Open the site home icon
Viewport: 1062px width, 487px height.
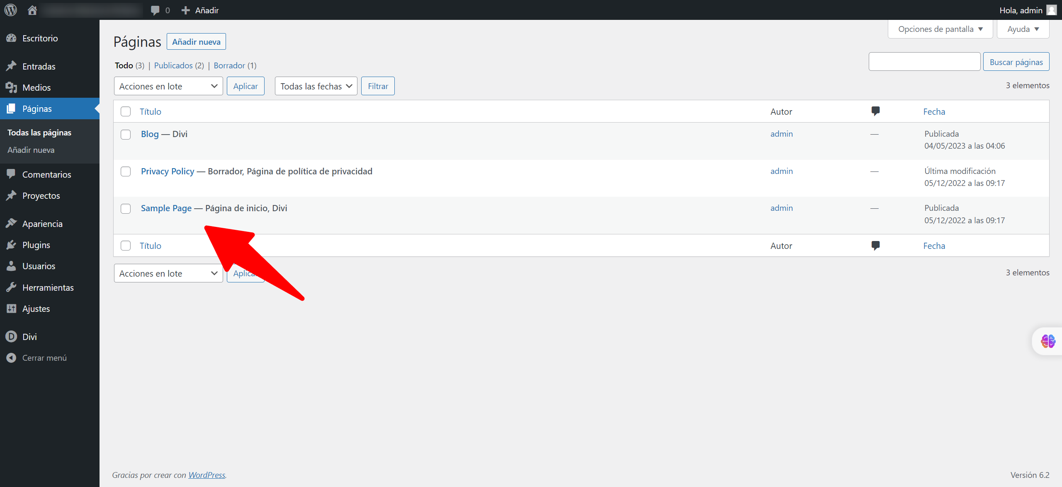pyautogui.click(x=32, y=10)
